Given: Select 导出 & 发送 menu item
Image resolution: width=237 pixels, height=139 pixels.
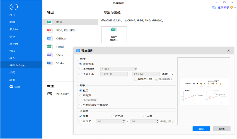Looking at the screenshot, I should point(21,65).
